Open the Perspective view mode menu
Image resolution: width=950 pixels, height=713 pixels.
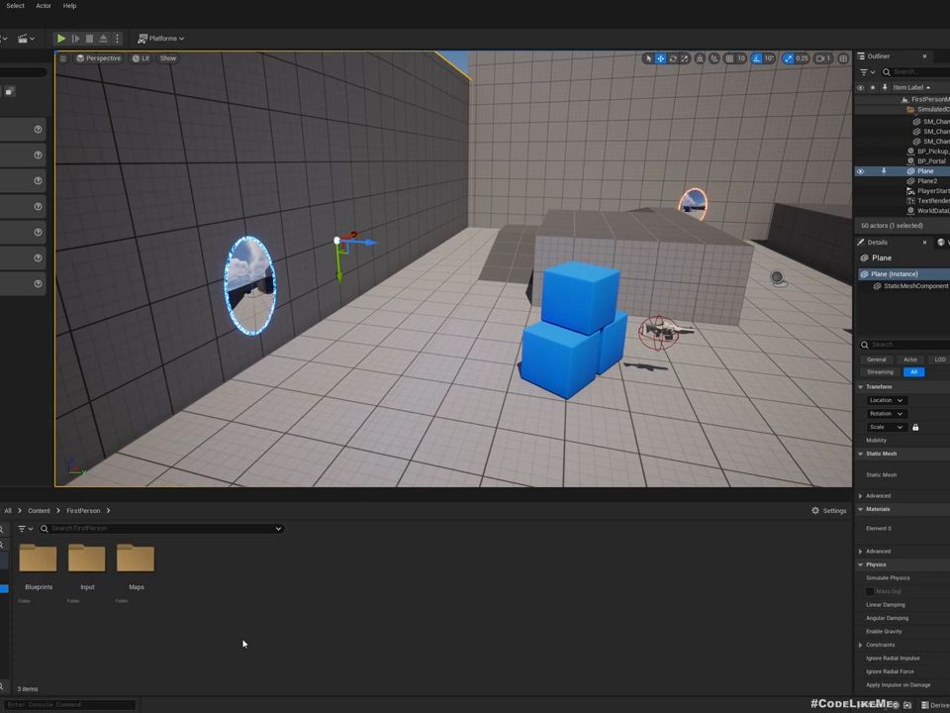pyautogui.click(x=99, y=58)
